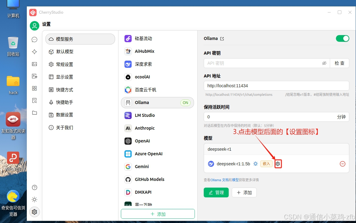Viewport: 356px width, 223px height.
Task: Launch 友虹版式阅读器 desktop icon
Action: [13, 125]
